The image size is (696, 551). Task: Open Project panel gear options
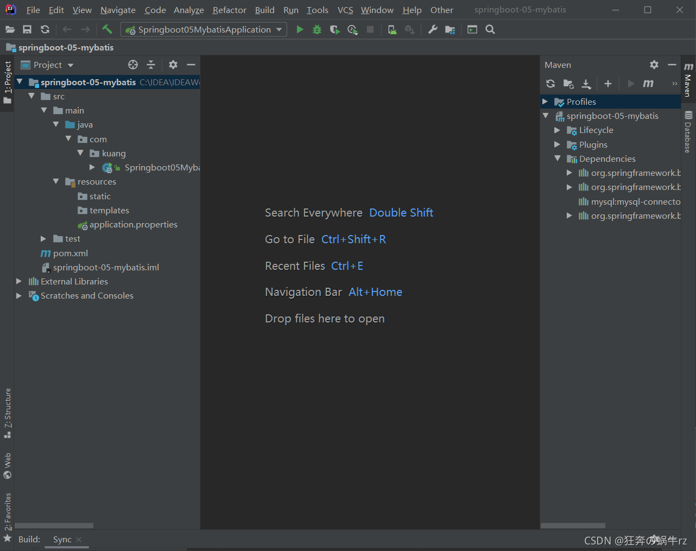(173, 65)
